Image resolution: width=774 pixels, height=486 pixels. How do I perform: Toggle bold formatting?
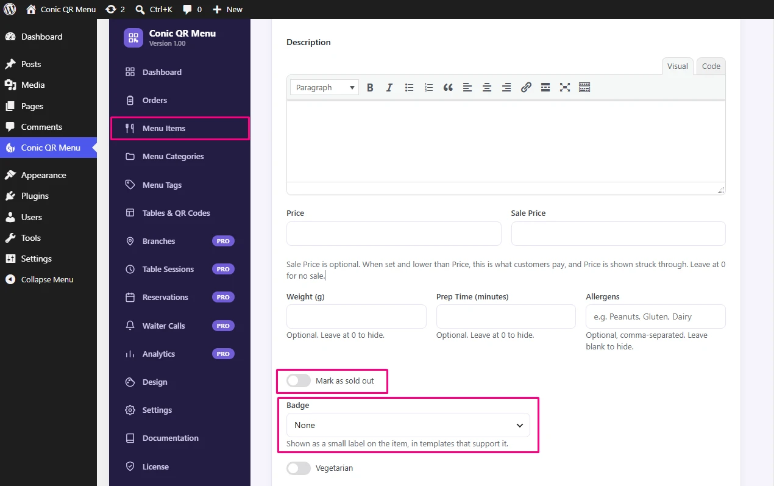coord(370,87)
